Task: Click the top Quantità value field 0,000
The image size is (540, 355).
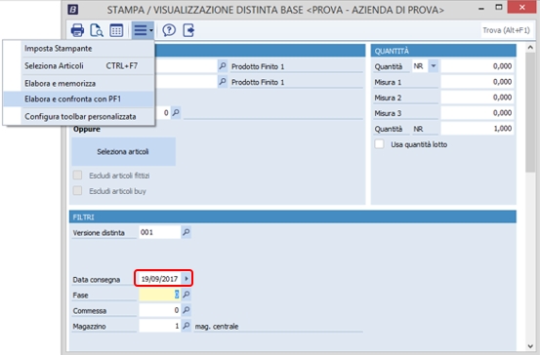Action: tap(478, 66)
